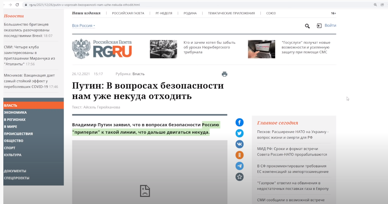The height and width of the screenshot is (204, 388).
Task: Open СМИ сообщили о возможной встрече headline
Action: pos(291,200)
